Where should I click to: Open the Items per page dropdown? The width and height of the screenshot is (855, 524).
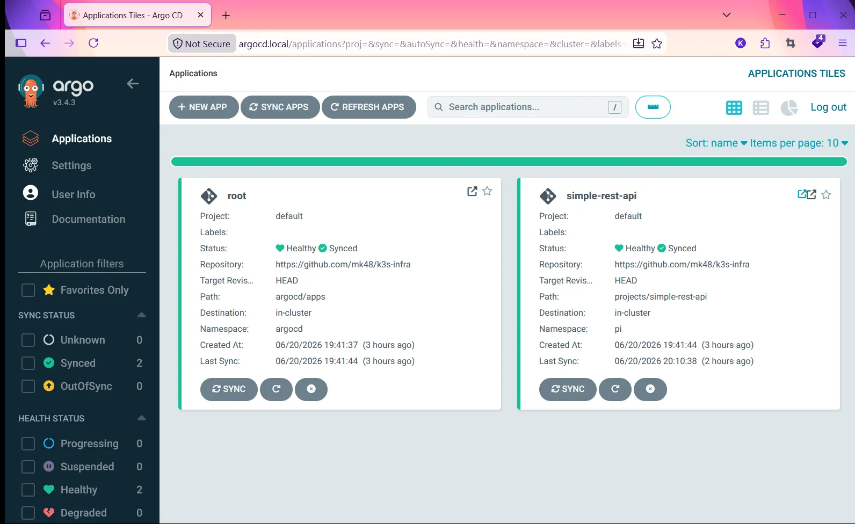pyautogui.click(x=799, y=143)
